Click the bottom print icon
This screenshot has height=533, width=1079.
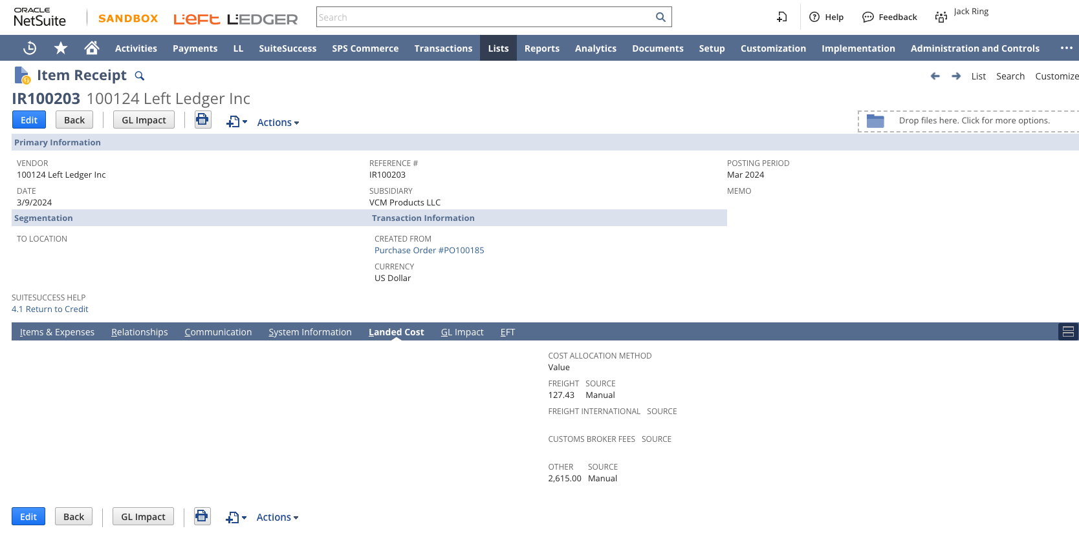pos(202,516)
